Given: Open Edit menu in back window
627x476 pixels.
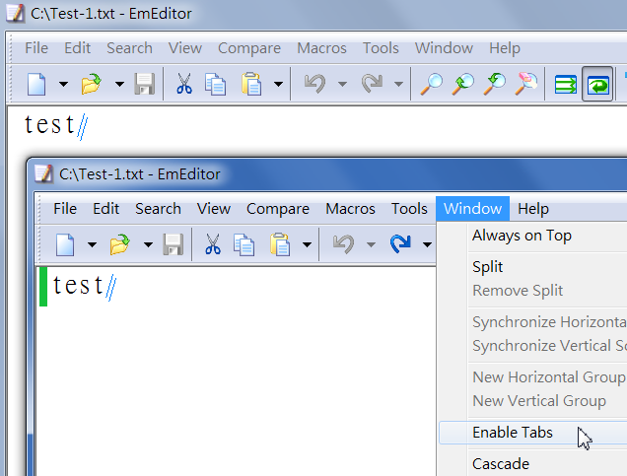Looking at the screenshot, I should [x=78, y=48].
